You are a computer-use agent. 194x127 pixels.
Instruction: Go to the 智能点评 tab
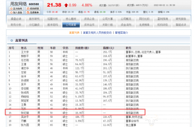point(181,25)
